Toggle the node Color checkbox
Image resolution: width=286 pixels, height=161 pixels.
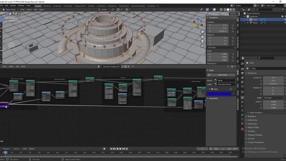coord(212,89)
